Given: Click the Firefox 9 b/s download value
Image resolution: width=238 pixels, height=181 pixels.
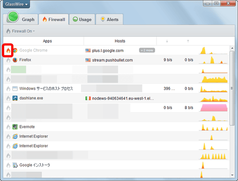Looking at the screenshot, I should (168, 60).
